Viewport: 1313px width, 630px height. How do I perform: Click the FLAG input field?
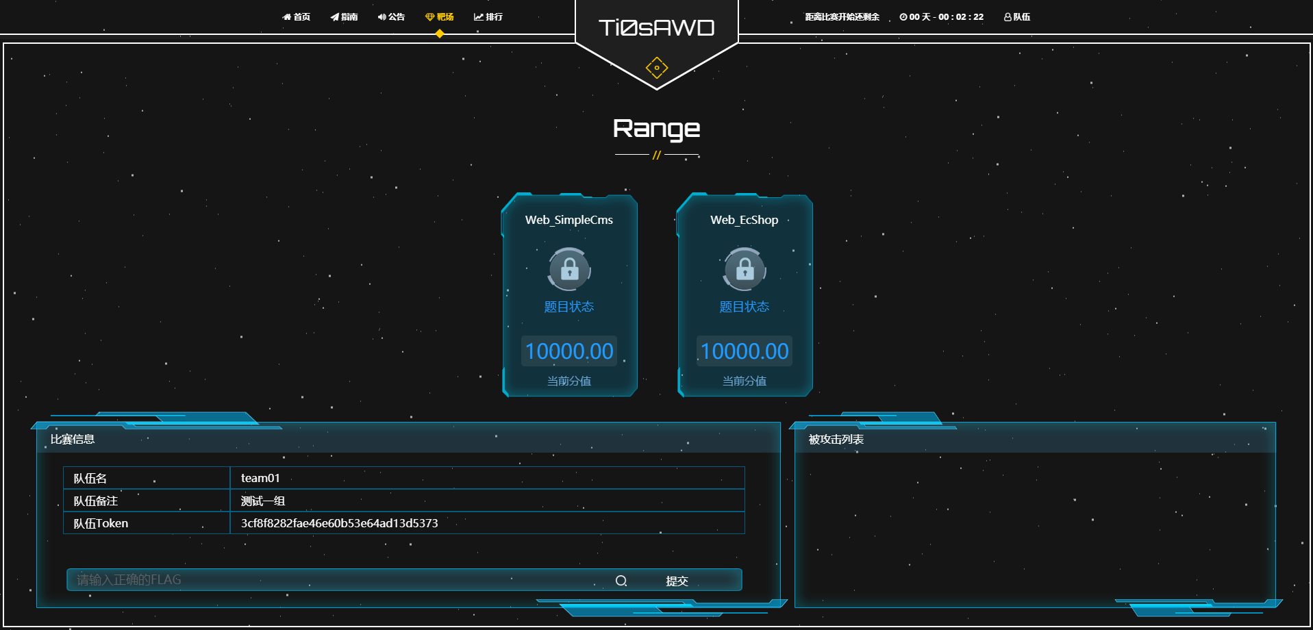coord(308,579)
